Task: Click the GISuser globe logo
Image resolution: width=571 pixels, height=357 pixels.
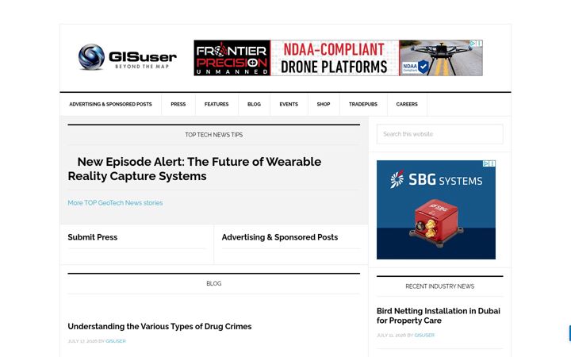Action: 91,56
